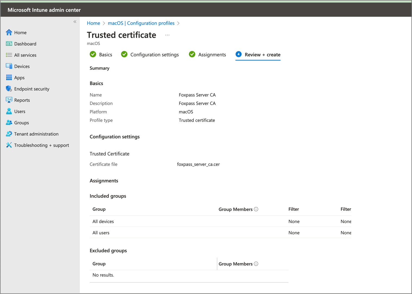This screenshot has height=294, width=412.
Task: Open macOS | Configuration profiles breadcrumb link
Action: point(141,23)
